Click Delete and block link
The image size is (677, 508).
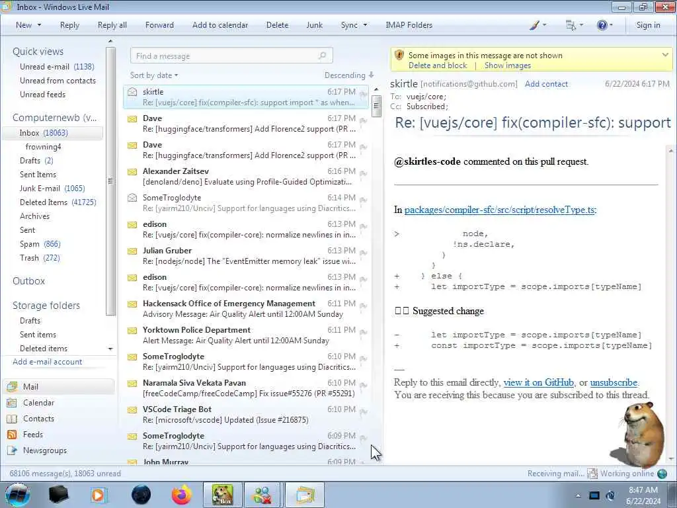coord(438,65)
